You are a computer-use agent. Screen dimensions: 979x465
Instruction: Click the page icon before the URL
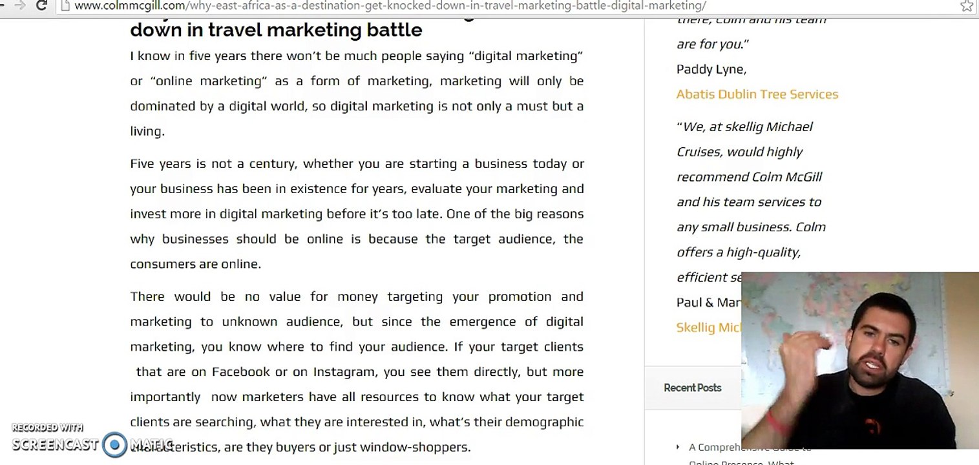[x=64, y=6]
